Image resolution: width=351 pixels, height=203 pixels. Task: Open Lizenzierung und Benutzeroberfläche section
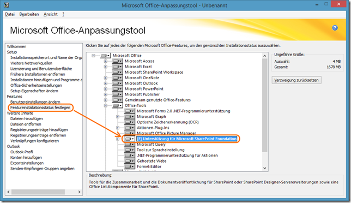coord(41,69)
